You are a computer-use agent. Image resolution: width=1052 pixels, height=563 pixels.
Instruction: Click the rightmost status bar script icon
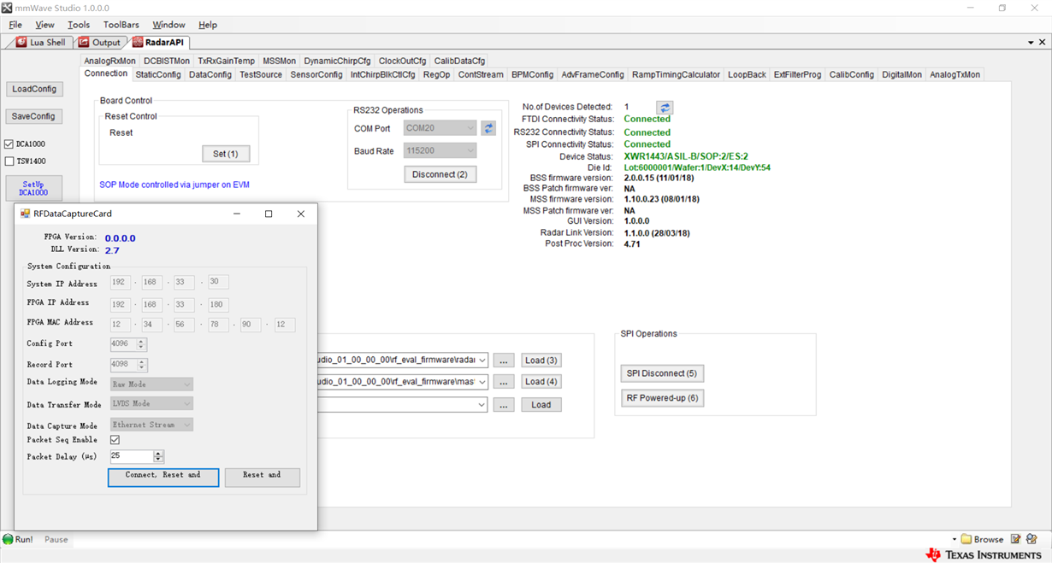click(1031, 539)
